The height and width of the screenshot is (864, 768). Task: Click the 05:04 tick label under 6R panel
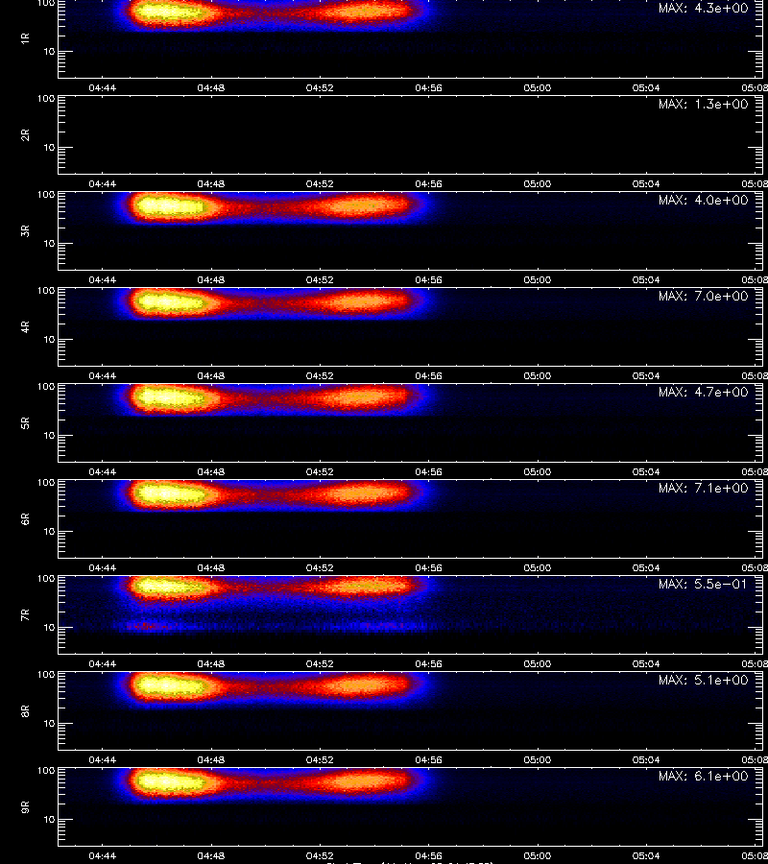pos(646,567)
